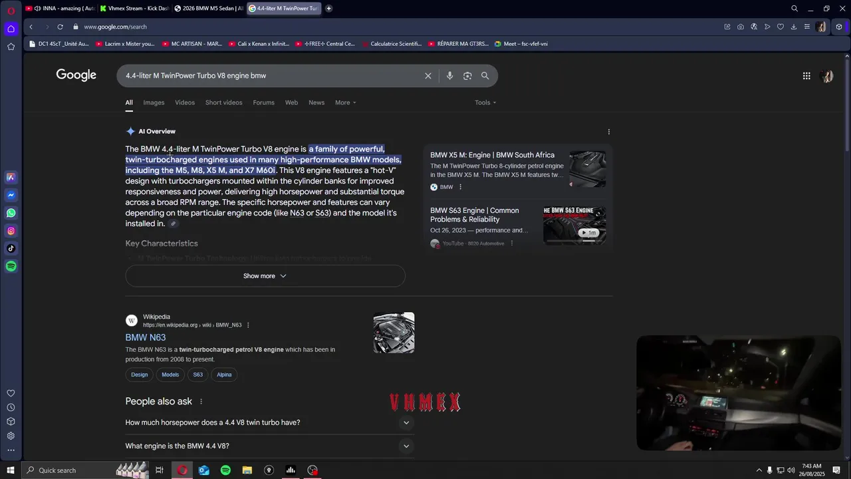Open browser downloads toolbar icon
Screen dimensions: 851x479
(x=794, y=27)
